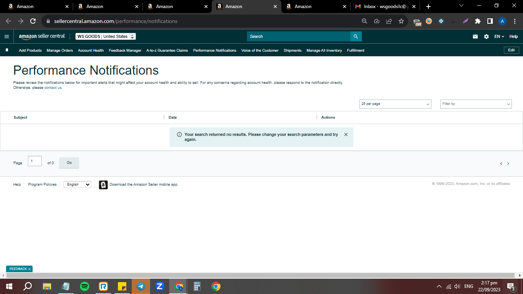Open Manage All Inventory
Screen dimensions: 523x294
324,51
